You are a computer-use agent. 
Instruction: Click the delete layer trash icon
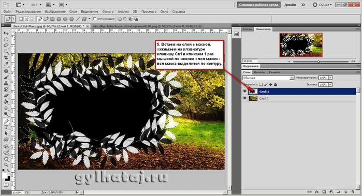pos(353,192)
